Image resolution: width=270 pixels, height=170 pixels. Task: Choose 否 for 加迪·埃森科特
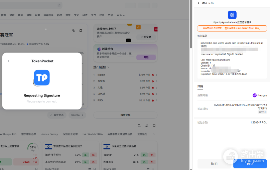(x=94, y=155)
